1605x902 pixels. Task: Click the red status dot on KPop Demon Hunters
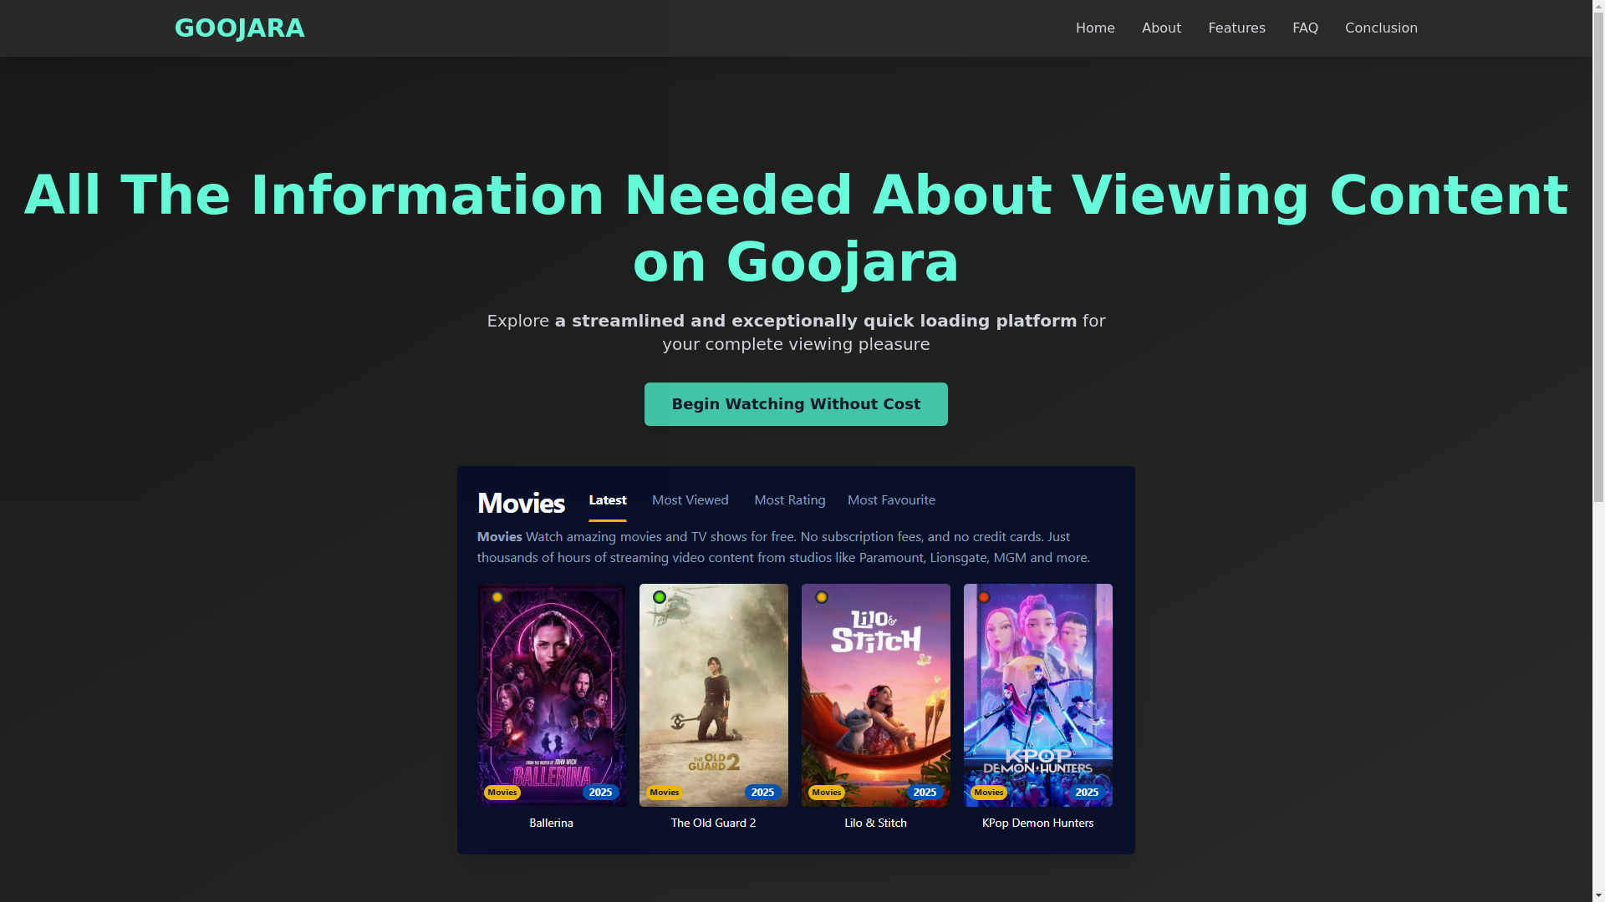pyautogui.click(x=984, y=597)
